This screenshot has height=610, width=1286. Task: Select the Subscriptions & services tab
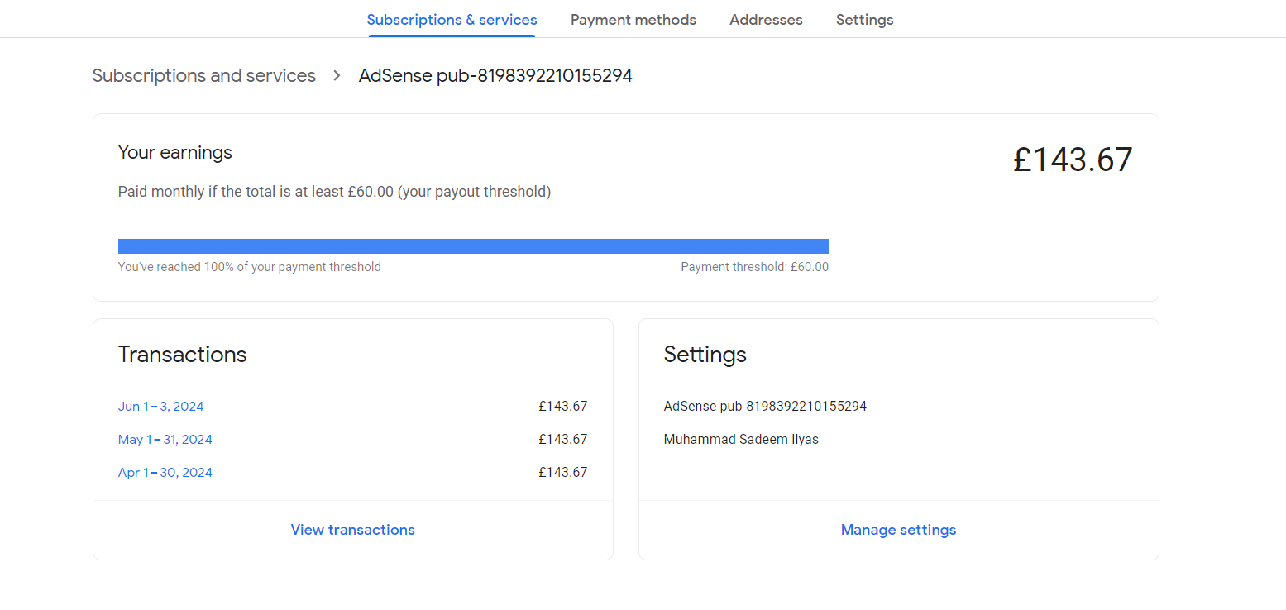[452, 20]
